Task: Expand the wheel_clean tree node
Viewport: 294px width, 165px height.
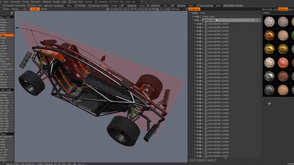Action: click(192, 16)
